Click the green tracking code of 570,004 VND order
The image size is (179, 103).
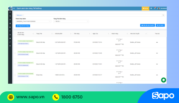[26, 41]
